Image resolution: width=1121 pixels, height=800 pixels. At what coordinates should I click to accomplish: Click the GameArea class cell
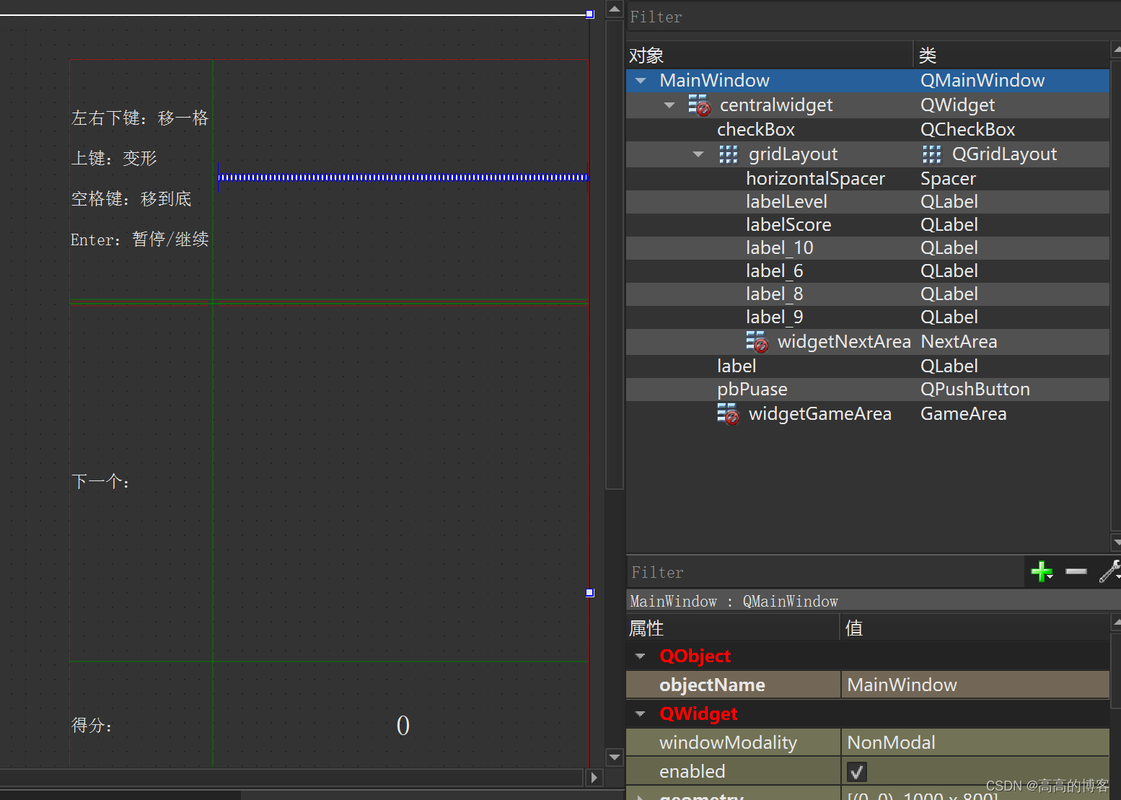pyautogui.click(x=963, y=414)
